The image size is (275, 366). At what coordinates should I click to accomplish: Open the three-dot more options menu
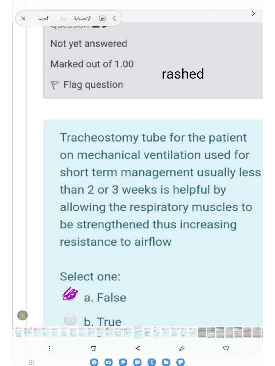point(50,348)
